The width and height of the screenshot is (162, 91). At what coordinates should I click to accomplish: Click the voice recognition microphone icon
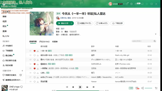point(62,4)
